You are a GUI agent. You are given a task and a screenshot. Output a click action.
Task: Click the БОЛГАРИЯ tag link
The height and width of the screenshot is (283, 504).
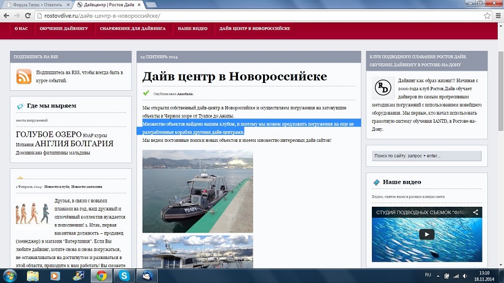point(92,144)
